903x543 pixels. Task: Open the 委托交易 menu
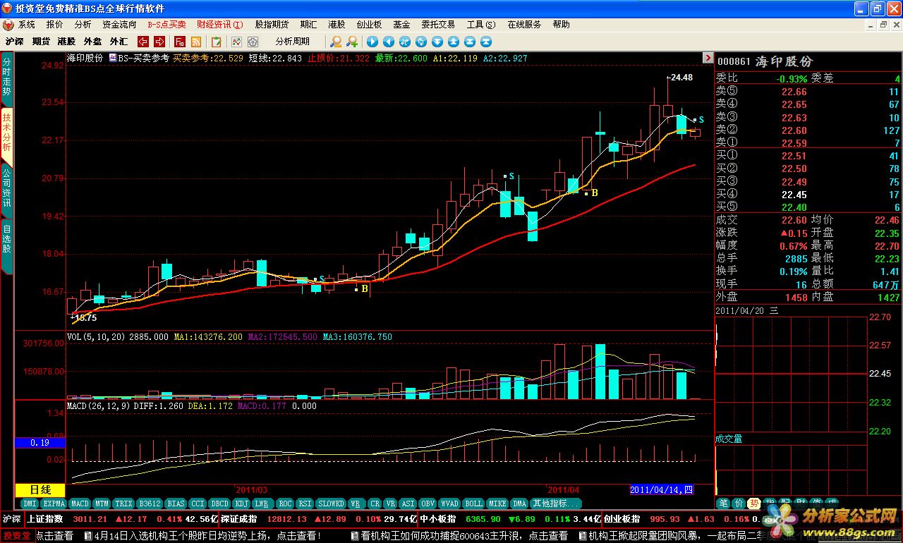(439, 25)
